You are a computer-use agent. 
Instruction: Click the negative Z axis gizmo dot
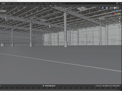point(117,17)
